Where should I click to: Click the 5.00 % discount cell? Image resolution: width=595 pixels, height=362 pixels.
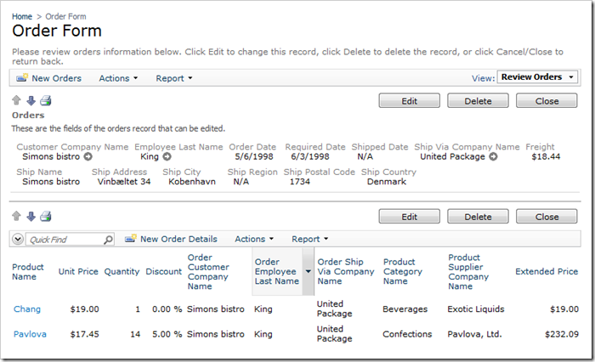click(x=167, y=334)
